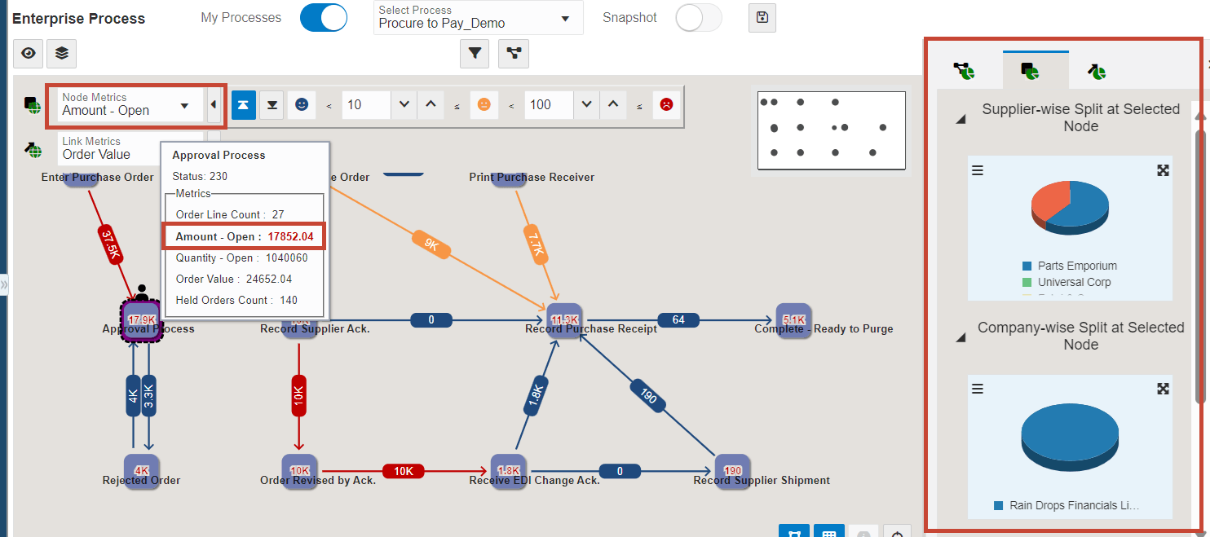Switch to the process flow analytics tab
This screenshot has width=1210, height=537.
coord(965,72)
